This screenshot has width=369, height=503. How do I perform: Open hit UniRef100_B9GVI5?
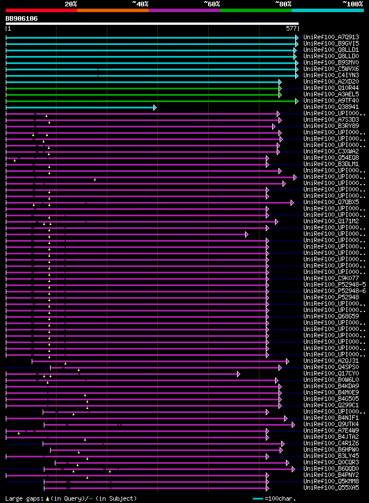331,43
